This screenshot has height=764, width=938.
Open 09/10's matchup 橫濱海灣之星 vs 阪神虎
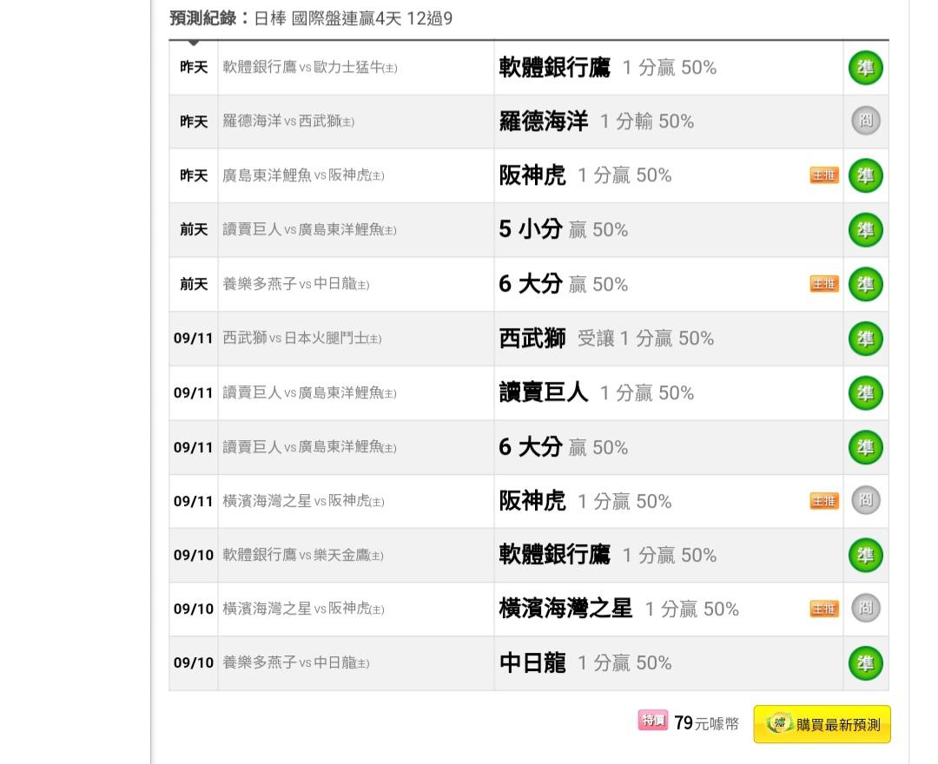click(303, 609)
